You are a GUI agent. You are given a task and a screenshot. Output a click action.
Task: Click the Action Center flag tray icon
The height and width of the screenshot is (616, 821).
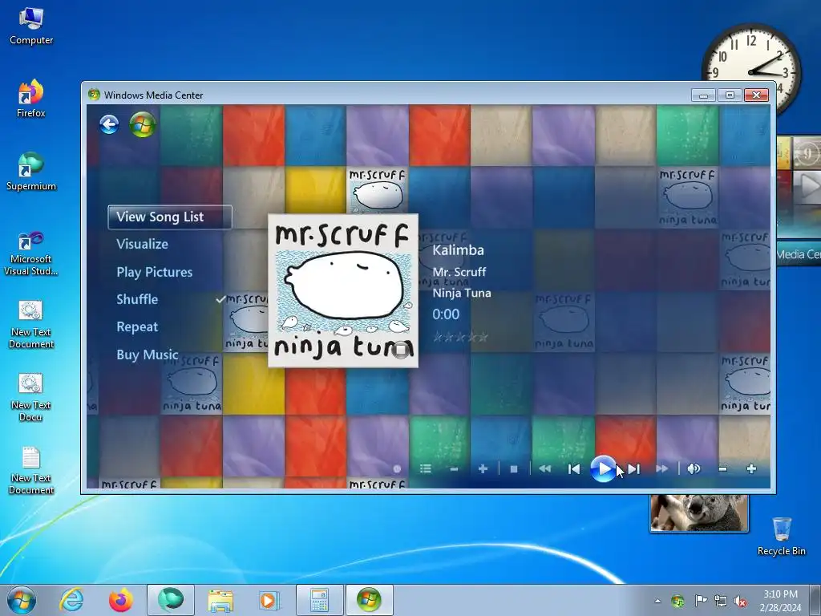700,600
